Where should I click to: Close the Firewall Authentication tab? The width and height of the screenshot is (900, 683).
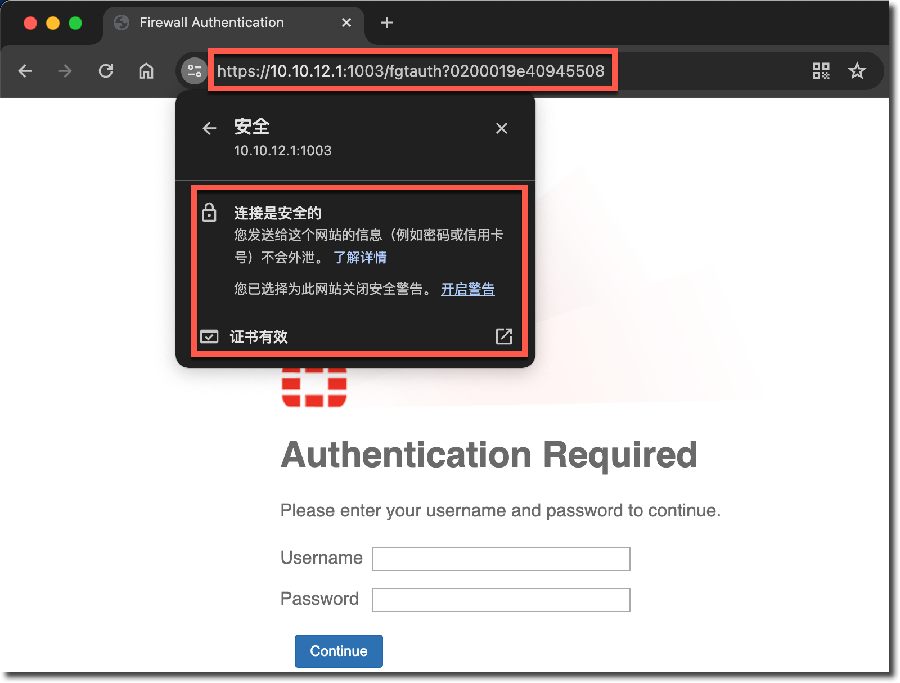(346, 23)
